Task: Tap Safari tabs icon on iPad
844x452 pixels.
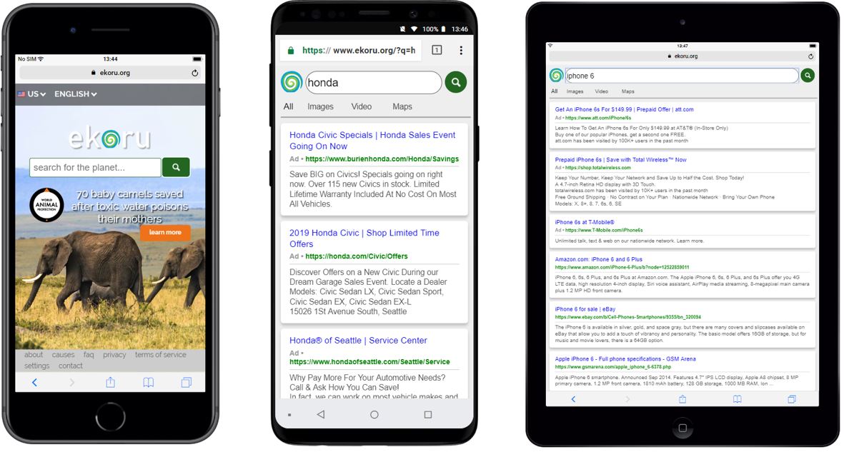Action: tap(791, 399)
